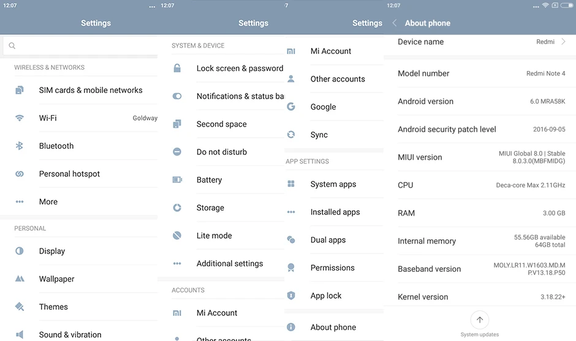
Task: Select Model number row
Action: coord(480,73)
